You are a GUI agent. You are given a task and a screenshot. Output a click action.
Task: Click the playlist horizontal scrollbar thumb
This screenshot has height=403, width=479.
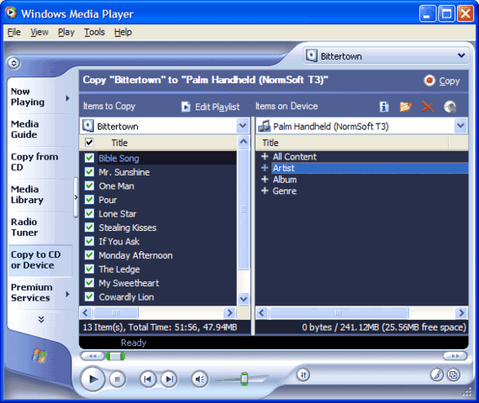coord(116,313)
